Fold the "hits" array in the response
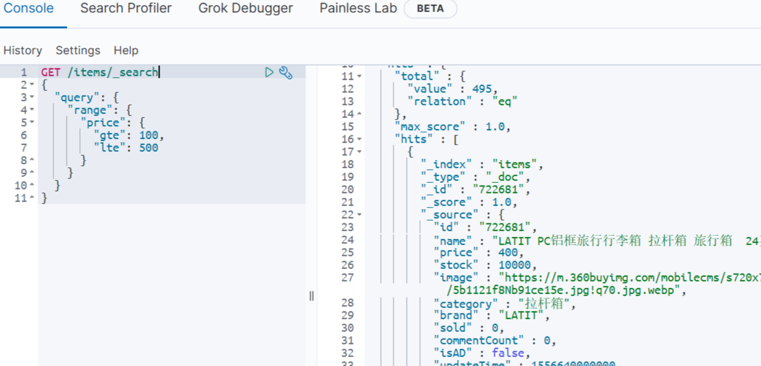The height and width of the screenshot is (366, 761). pyautogui.click(x=359, y=139)
